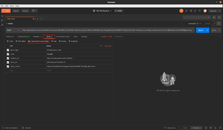Open the My Workspace dropdown
This screenshot has height=130, width=223.
102,11
